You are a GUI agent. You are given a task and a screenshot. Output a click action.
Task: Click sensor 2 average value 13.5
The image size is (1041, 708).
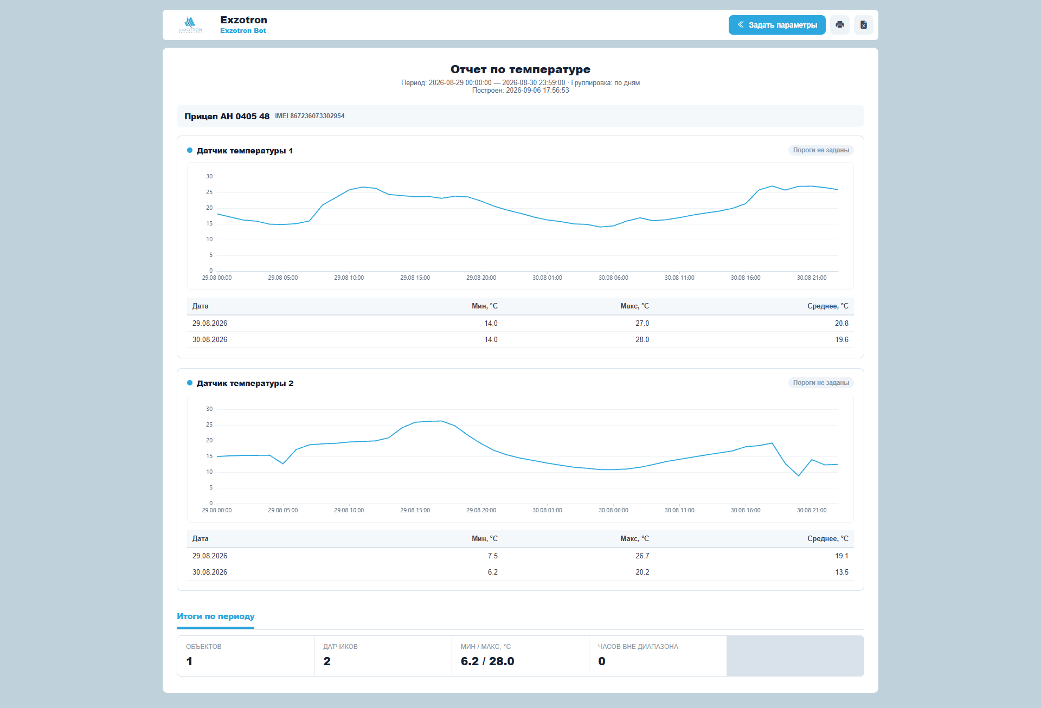click(841, 572)
